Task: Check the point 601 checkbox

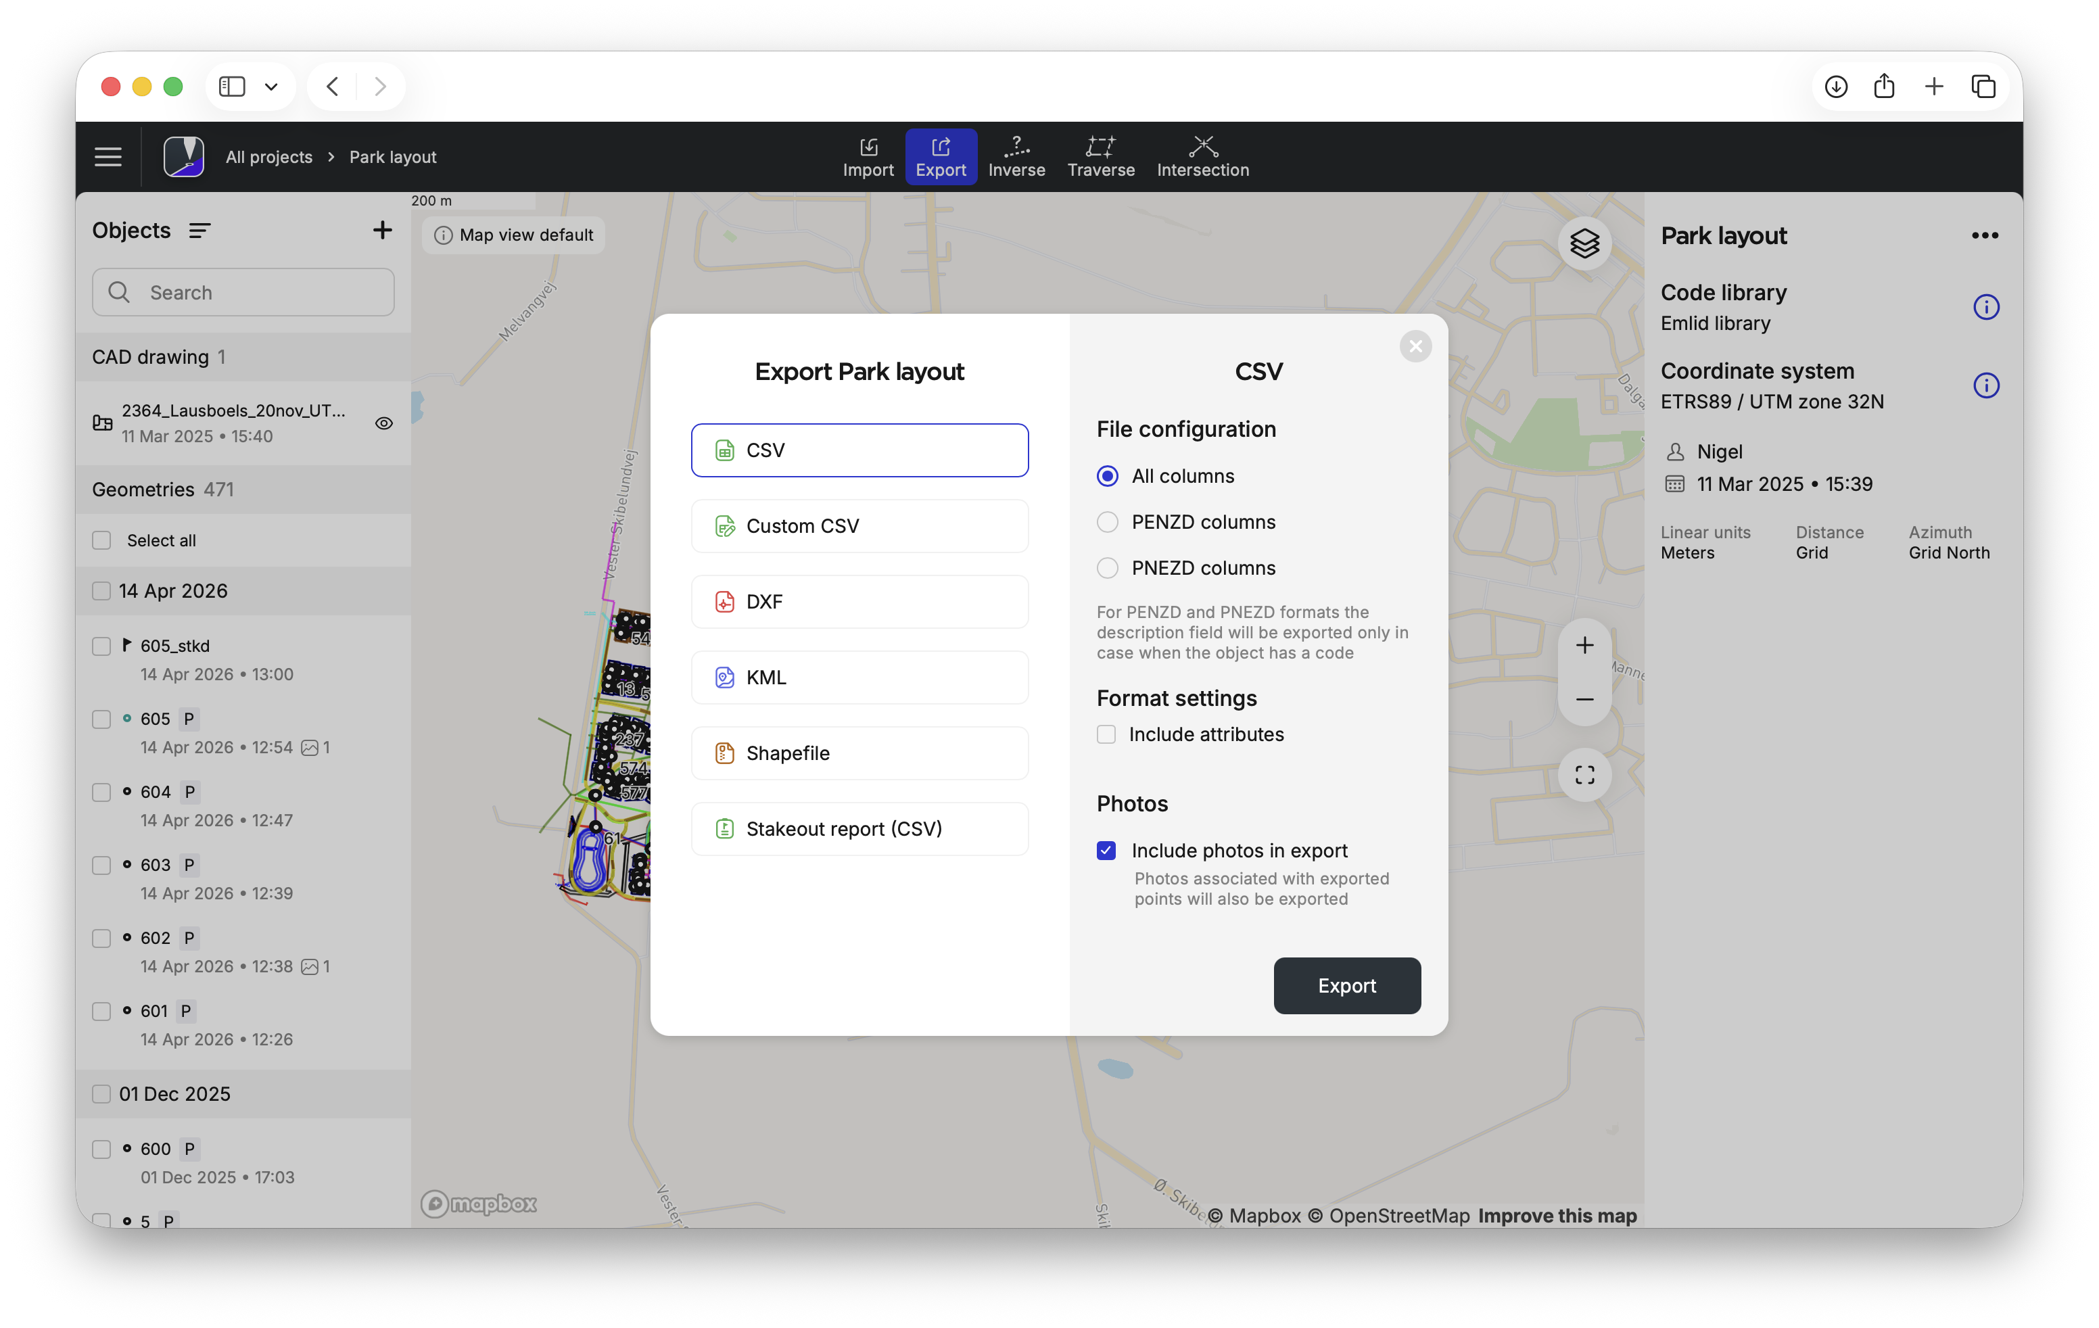Action: [102, 1011]
